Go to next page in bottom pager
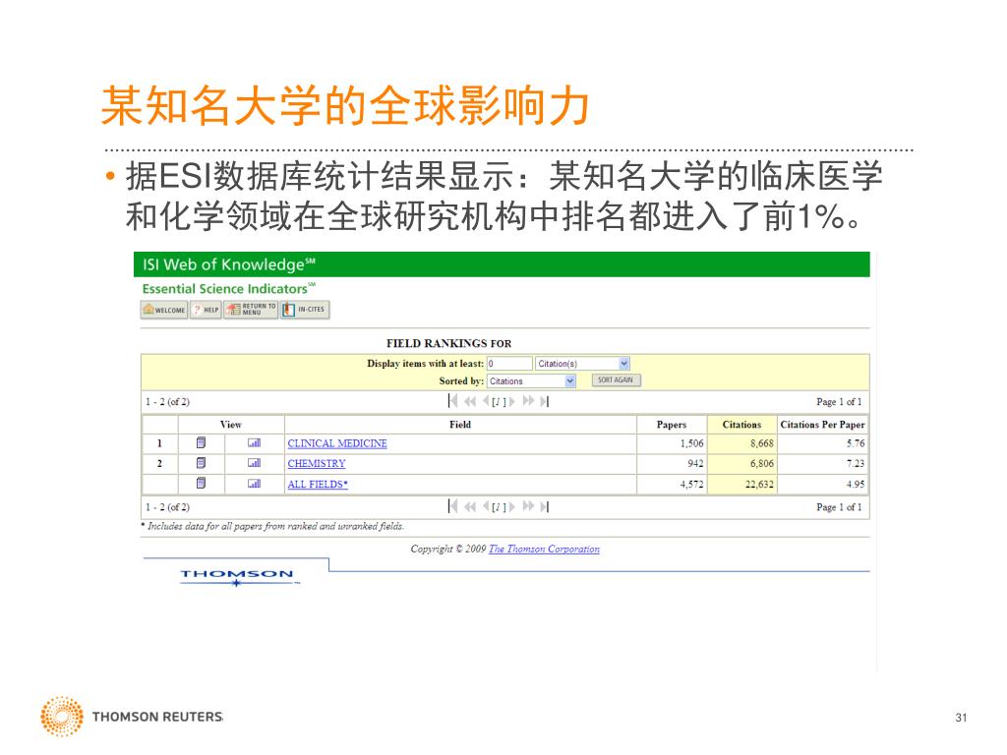The height and width of the screenshot is (755, 1007). [x=511, y=506]
